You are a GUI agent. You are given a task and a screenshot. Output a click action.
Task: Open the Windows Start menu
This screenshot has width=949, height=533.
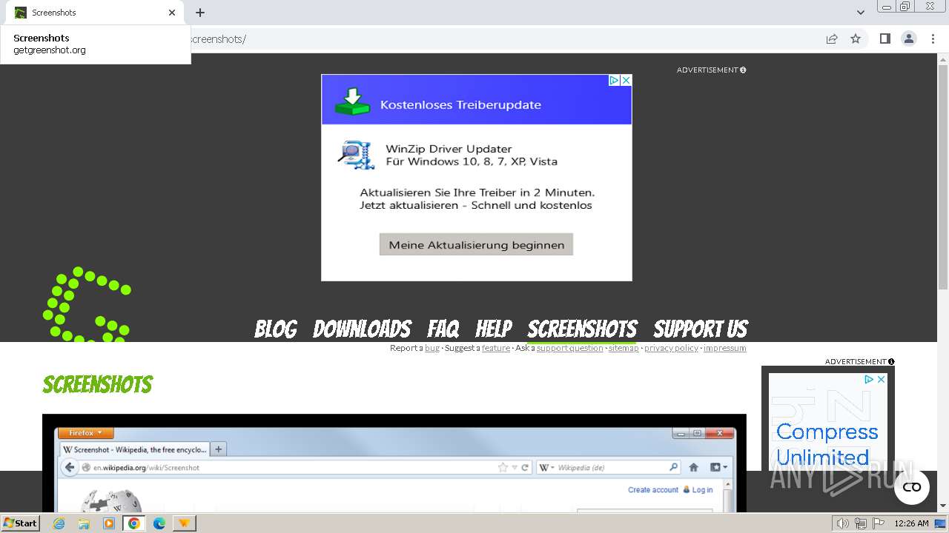click(20, 523)
